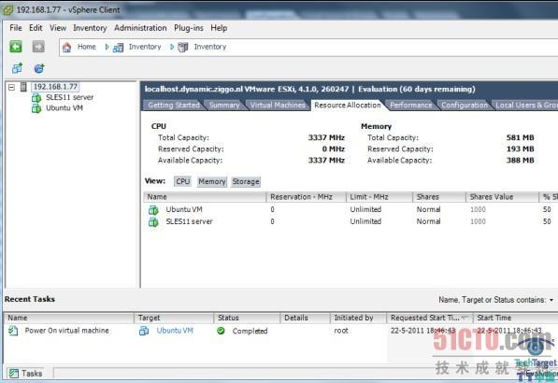The height and width of the screenshot is (383, 558).
Task: Switch view to Memory
Action: (212, 181)
